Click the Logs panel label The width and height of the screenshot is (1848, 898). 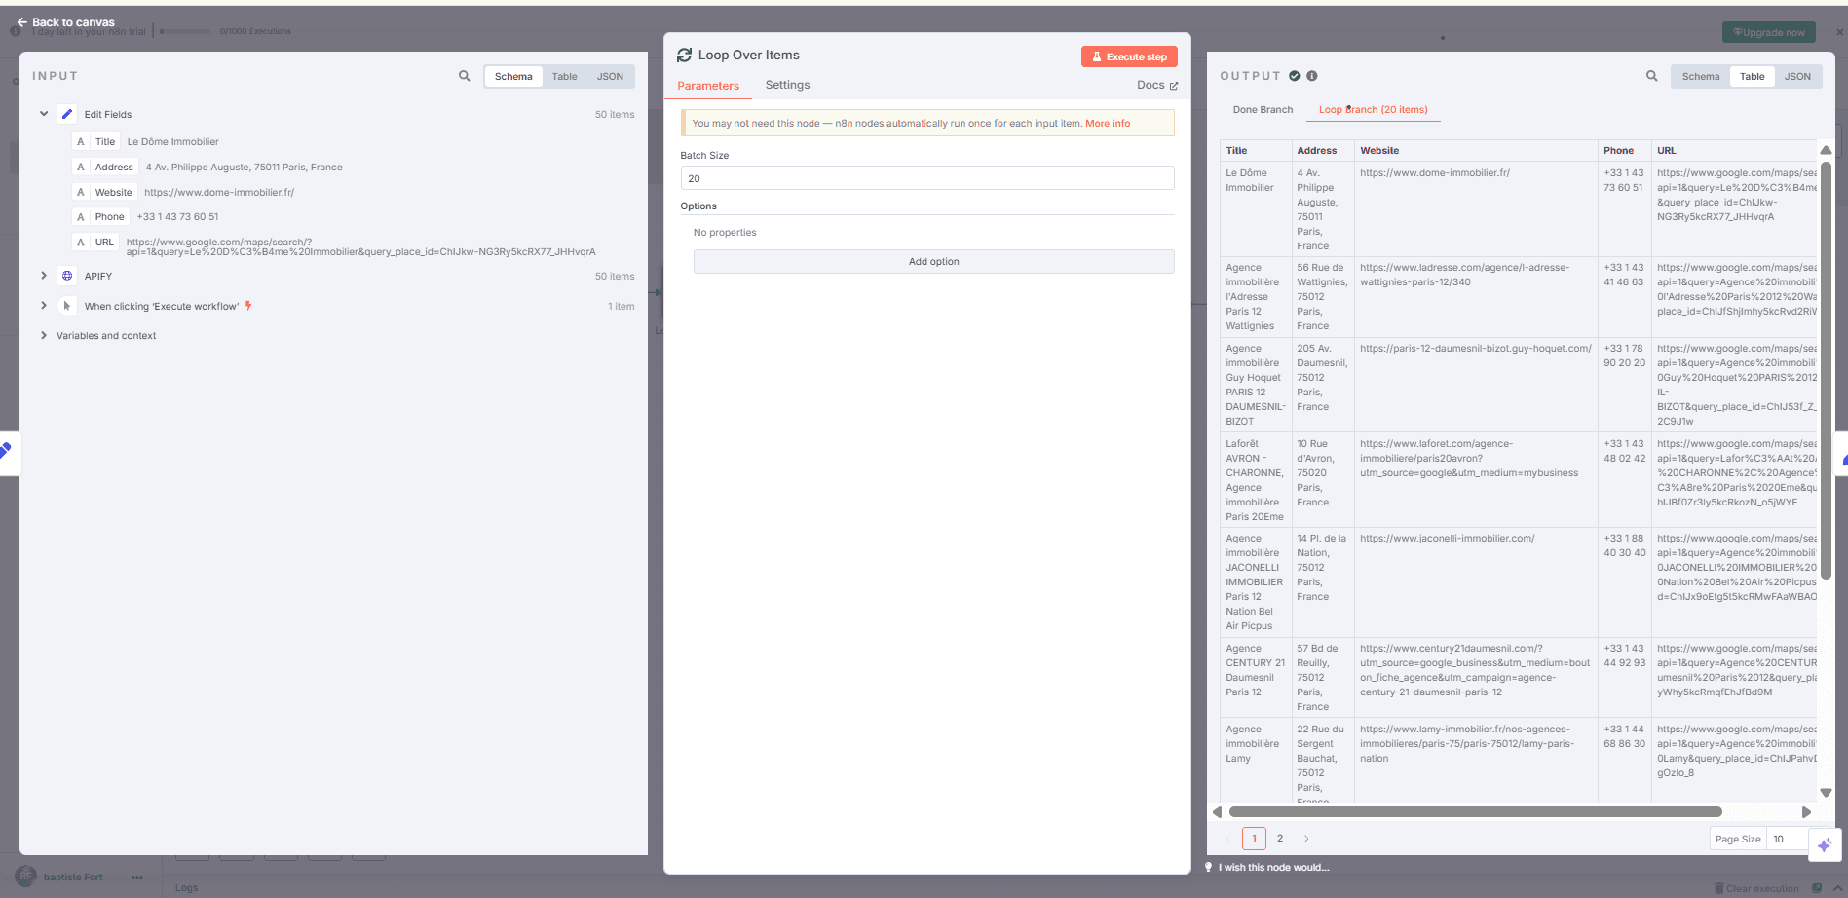(187, 888)
